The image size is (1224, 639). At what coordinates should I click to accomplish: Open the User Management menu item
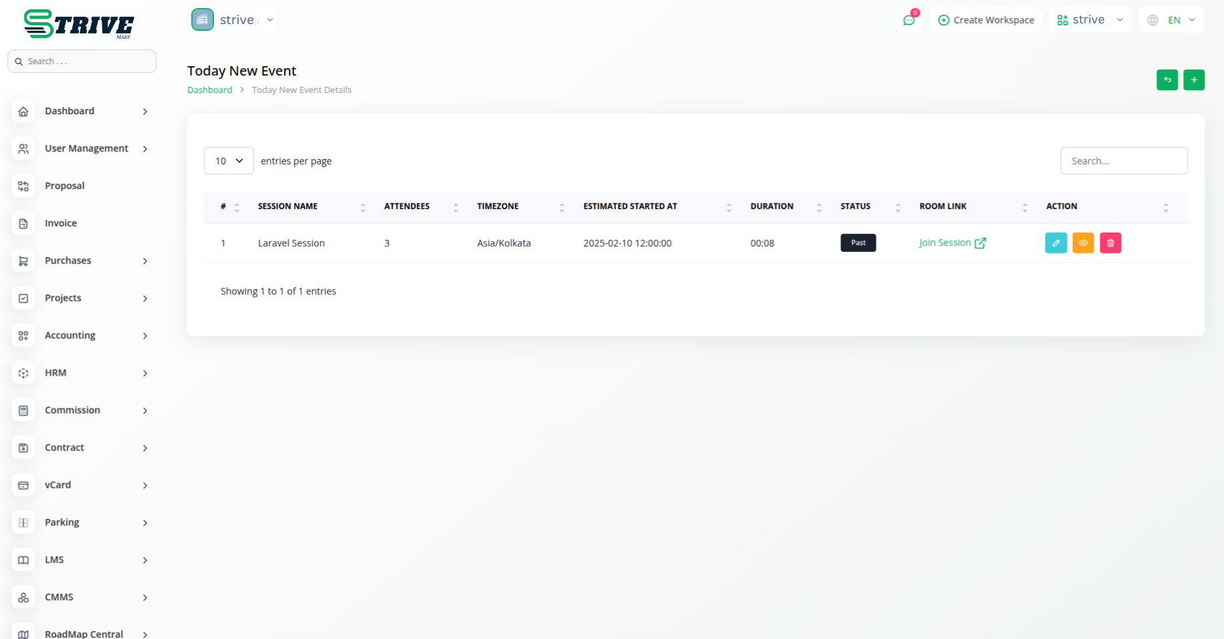pos(86,148)
